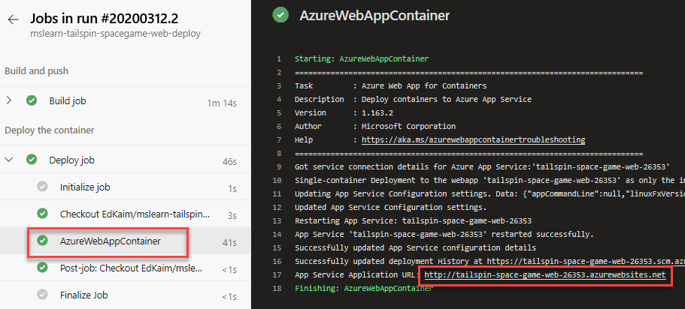The height and width of the screenshot is (309, 685).
Task: Click 'Successfully updated App Service configuration details'
Action: coord(415,248)
